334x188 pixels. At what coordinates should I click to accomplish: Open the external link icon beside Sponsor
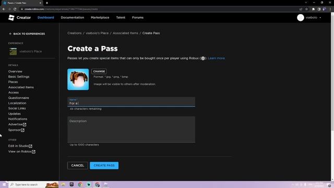tap(22, 130)
